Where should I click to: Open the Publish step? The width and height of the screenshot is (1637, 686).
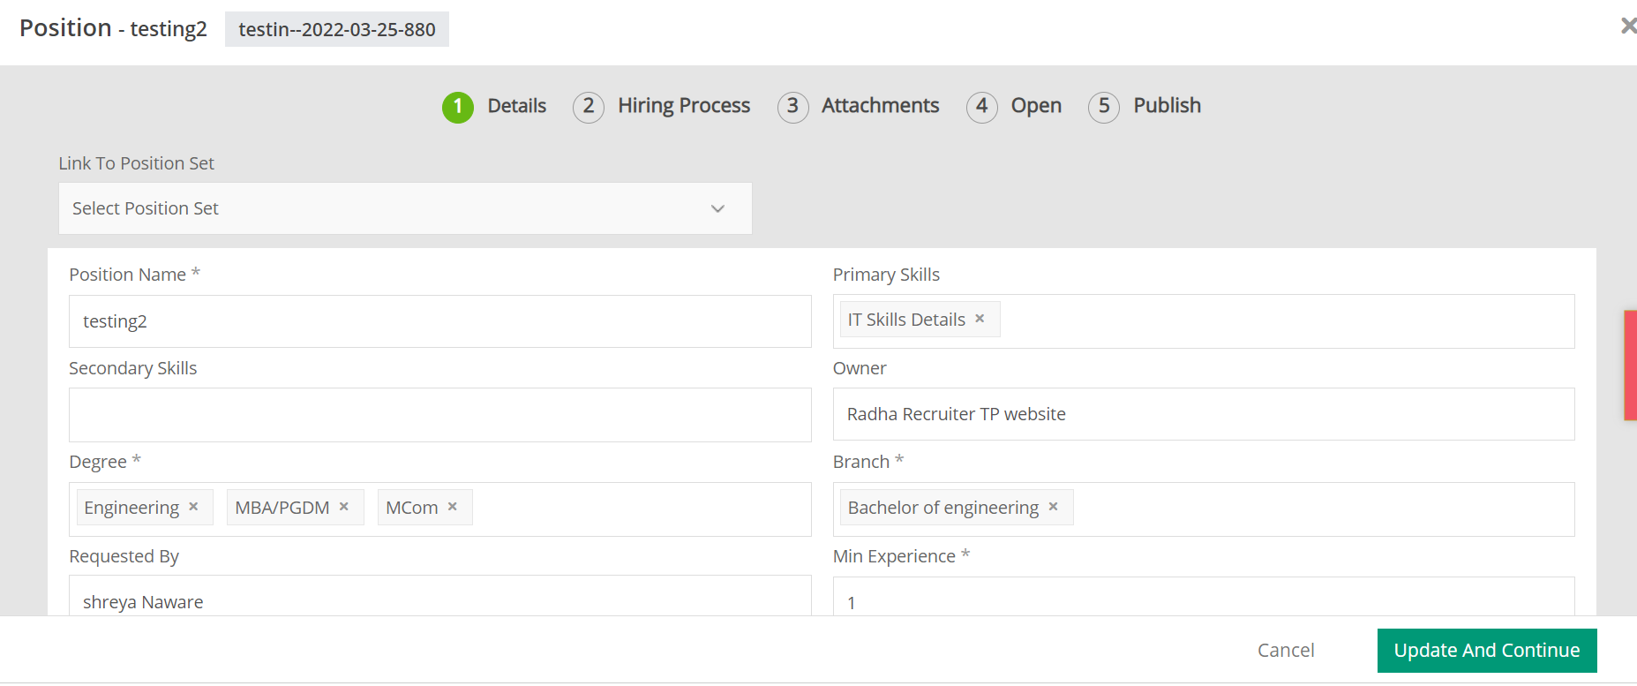pos(1167,106)
